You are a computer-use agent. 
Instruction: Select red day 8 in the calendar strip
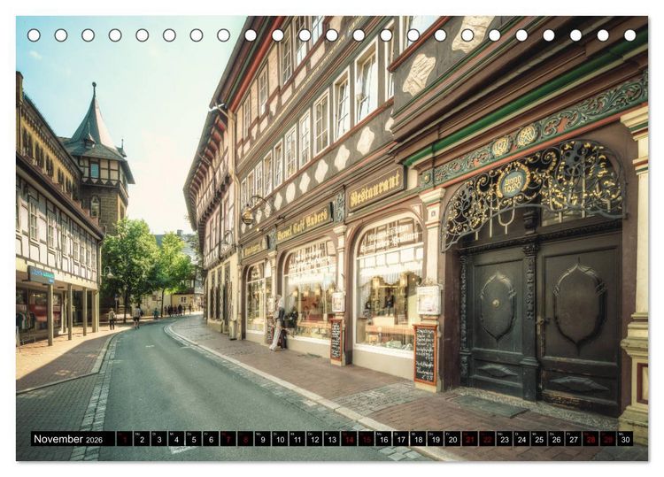245,438
